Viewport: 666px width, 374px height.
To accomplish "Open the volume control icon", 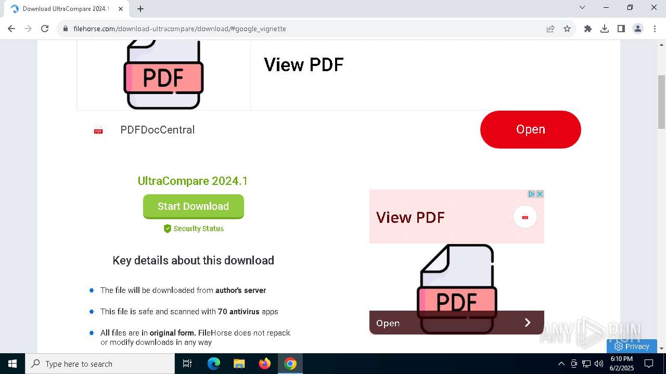I will click(599, 364).
